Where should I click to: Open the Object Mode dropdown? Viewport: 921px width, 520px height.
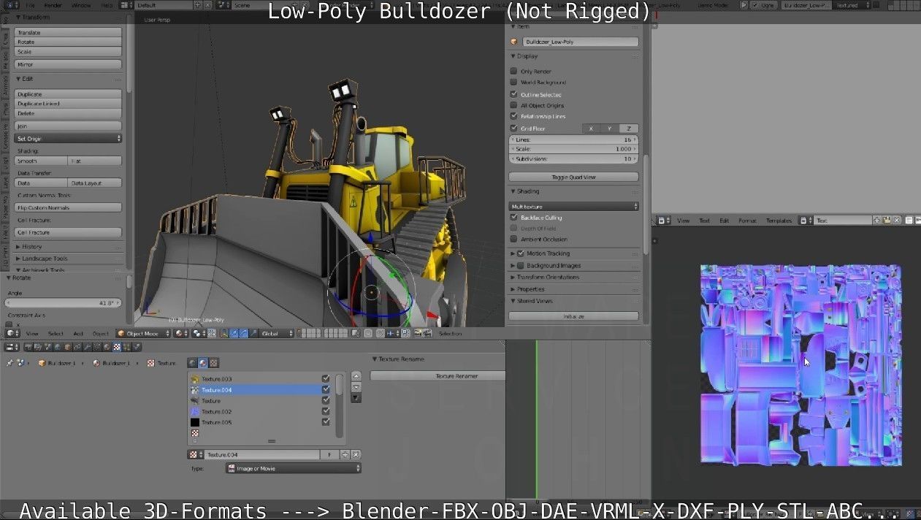143,333
